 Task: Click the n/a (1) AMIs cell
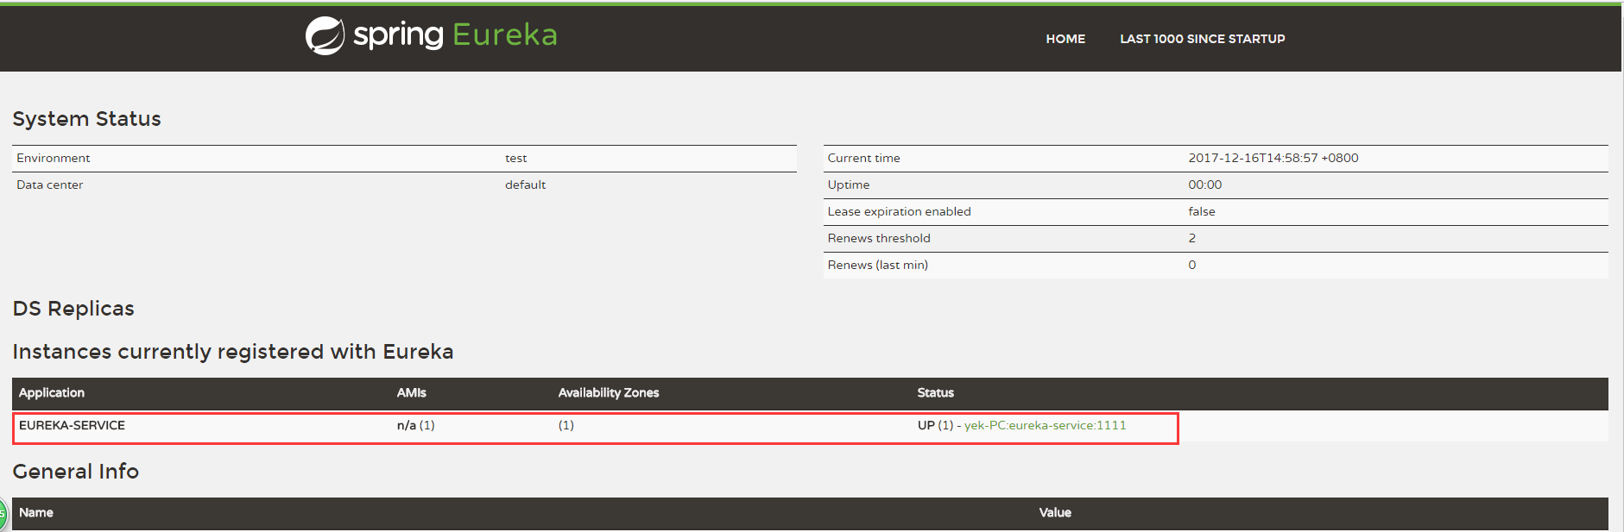tap(415, 425)
